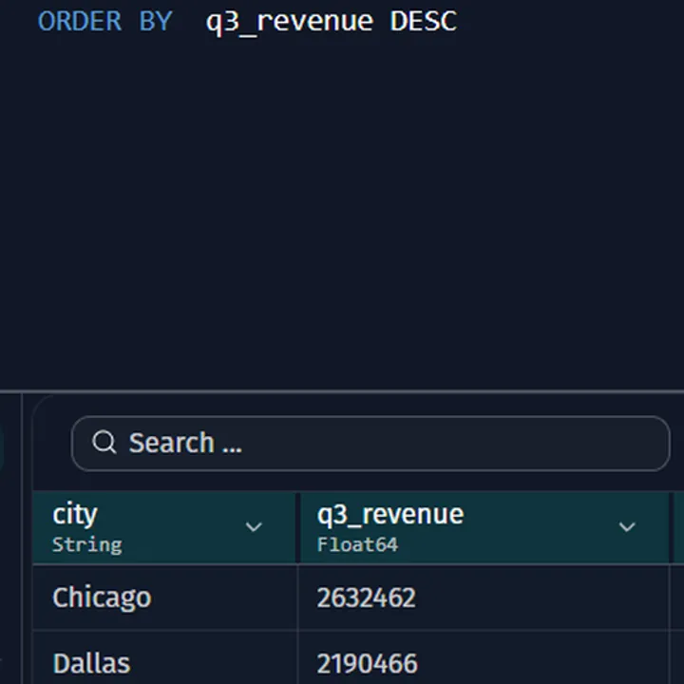Select the Dallas cell
The height and width of the screenshot is (684, 684).
point(165,657)
